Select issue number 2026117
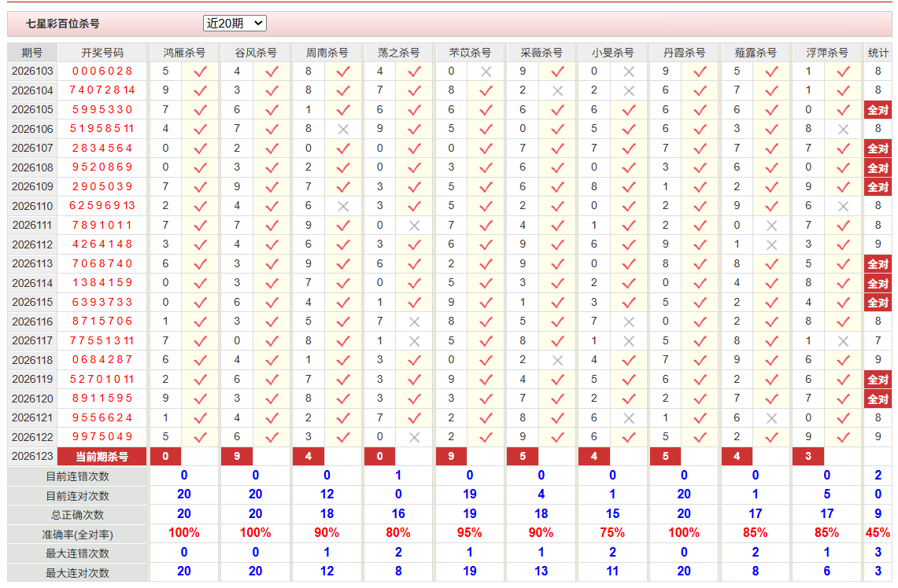Image resolution: width=898 pixels, height=588 pixels. coord(32,340)
